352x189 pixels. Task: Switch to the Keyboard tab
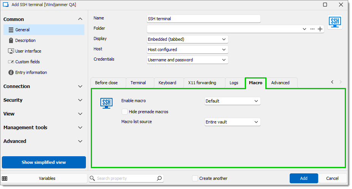(169, 83)
